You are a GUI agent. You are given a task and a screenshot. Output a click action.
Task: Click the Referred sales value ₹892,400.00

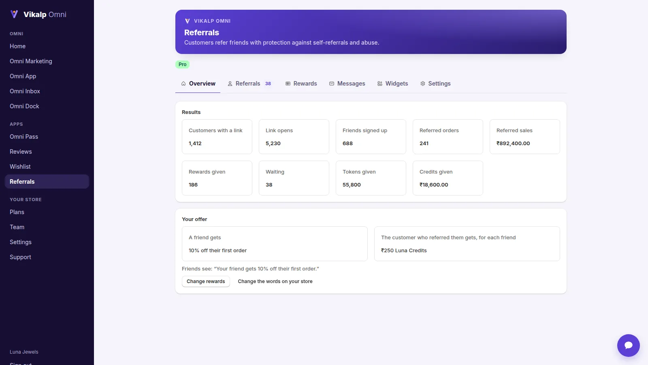[513, 144]
